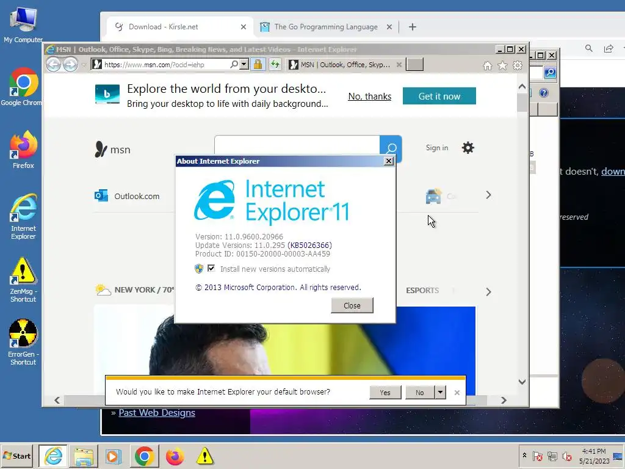Viewport: 625px width, 469px height.
Task: Click Close in About Internet Explorer
Action: (352, 305)
